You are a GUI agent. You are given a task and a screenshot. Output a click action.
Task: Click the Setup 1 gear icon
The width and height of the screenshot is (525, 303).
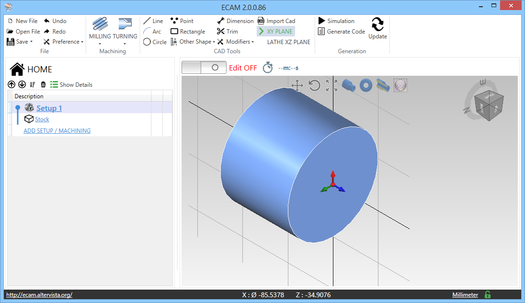(30, 107)
